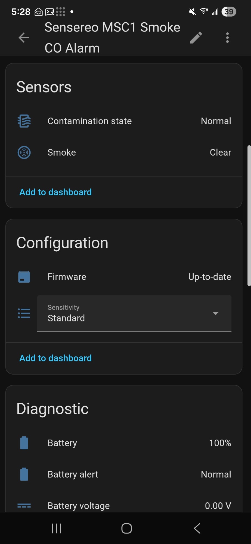Tap the Sensitivity list icon
251x544 pixels.
[x=24, y=313]
